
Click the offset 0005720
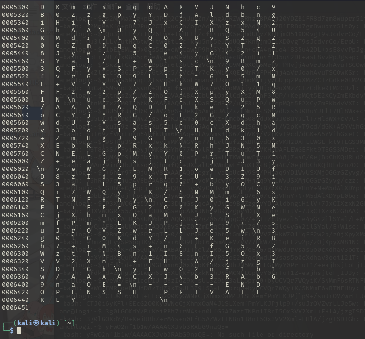pos(15,138)
